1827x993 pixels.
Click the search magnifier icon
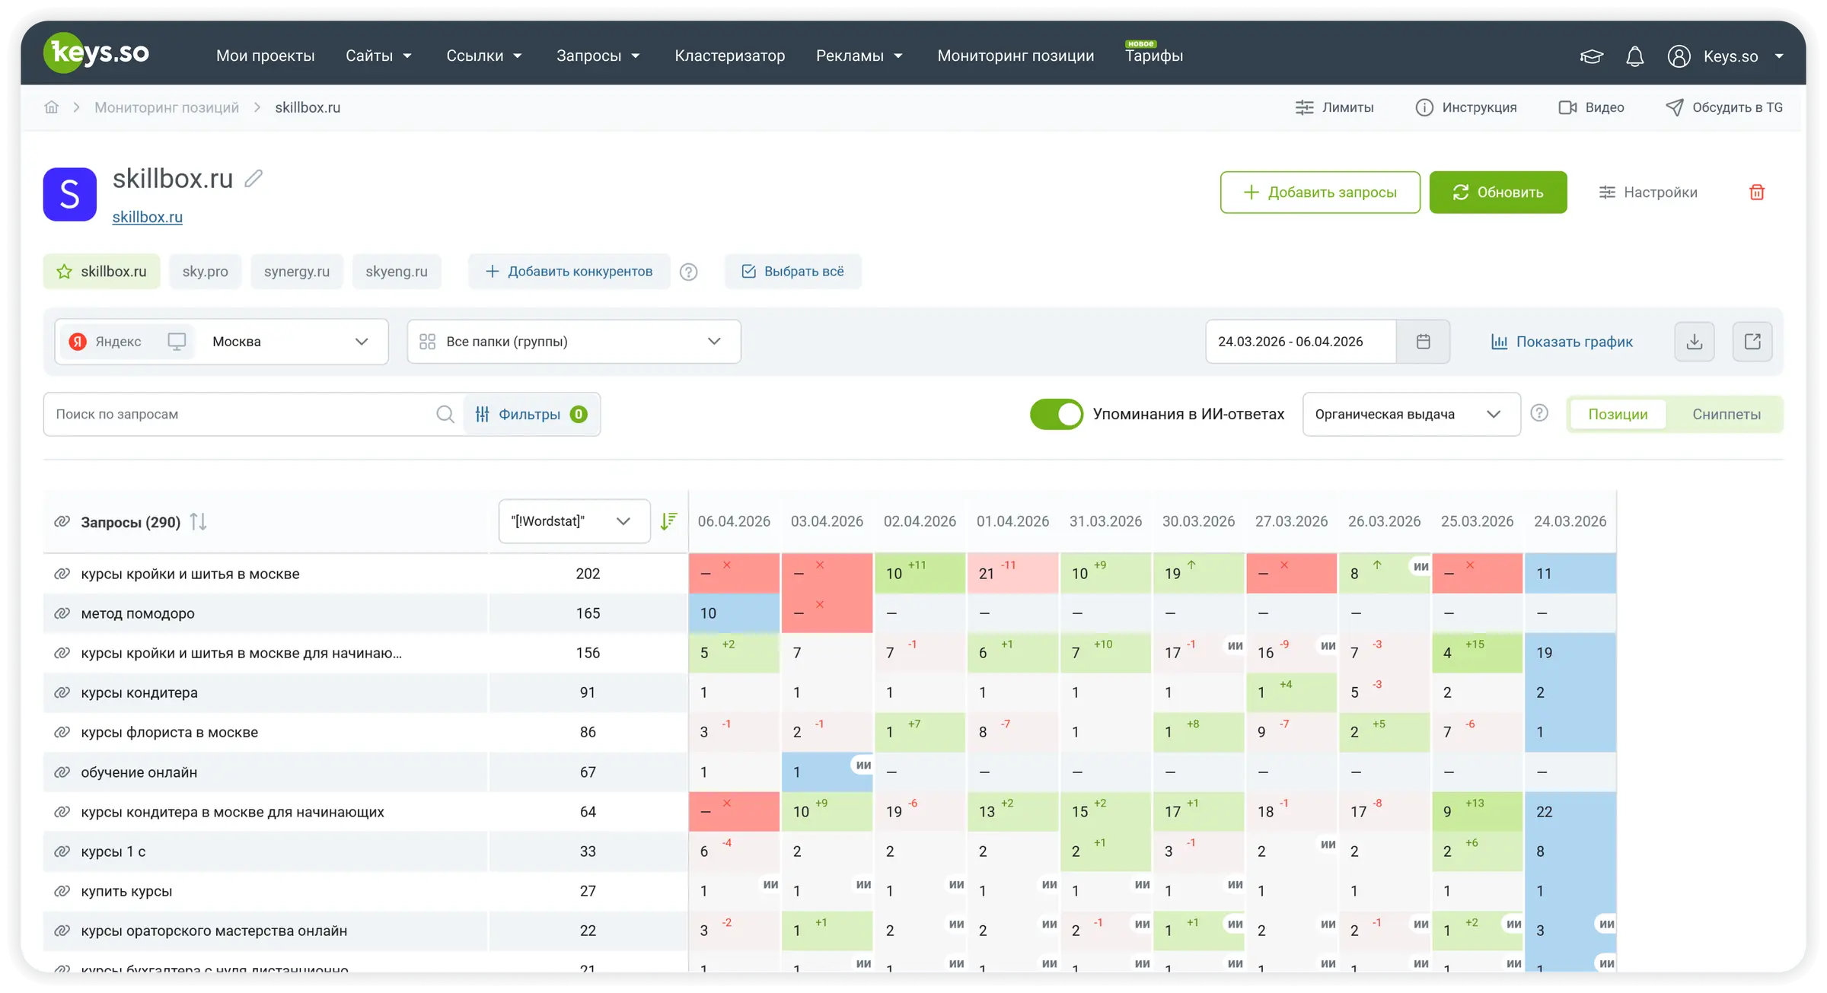(x=445, y=414)
